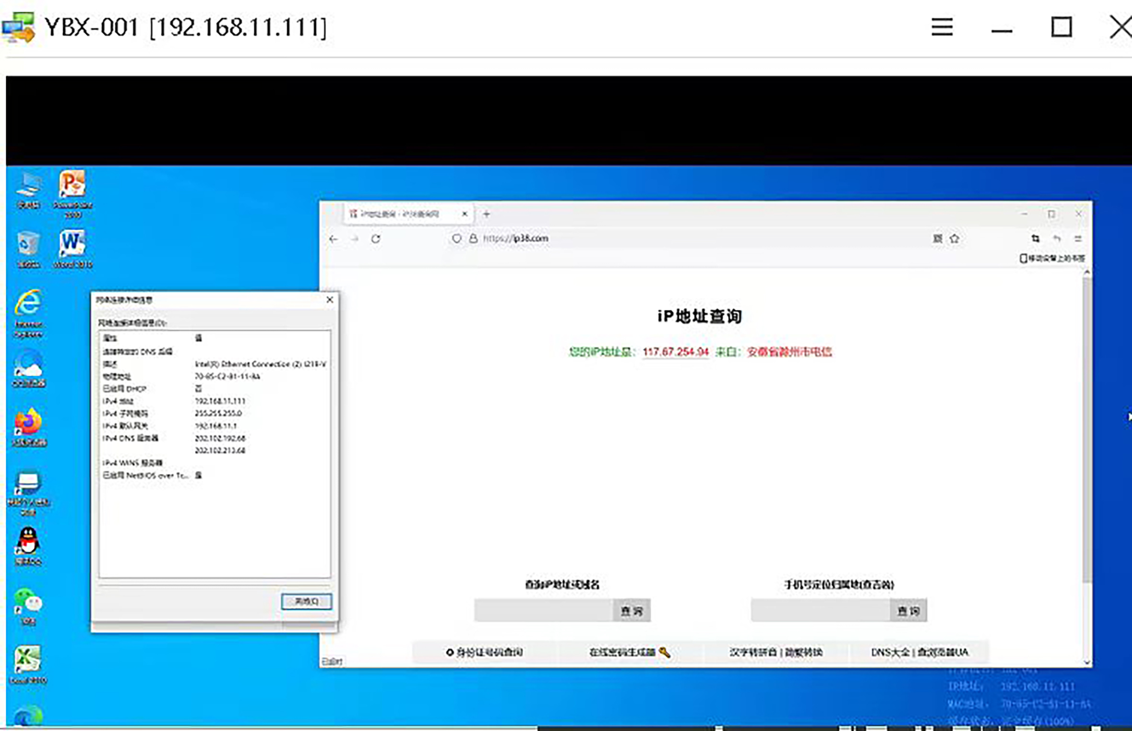Click the YBX-001 remote session app icon

(18, 27)
